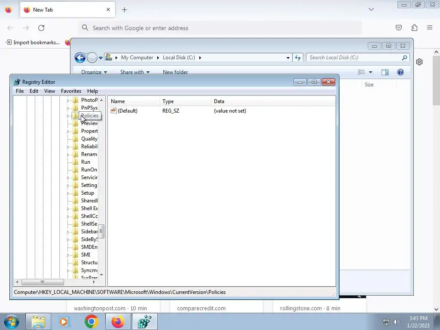
Task: Click Import bookmarks in Firefox toolbar
Action: tap(33, 43)
